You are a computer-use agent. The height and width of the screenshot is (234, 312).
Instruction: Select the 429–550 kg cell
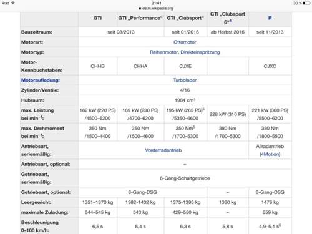click(x=185, y=212)
